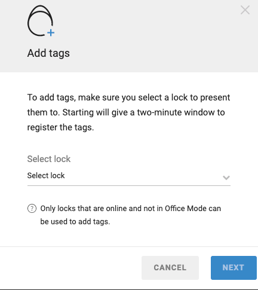Click the phrase register the tags
Viewport: 258px width, 290px height.
pyautogui.click(x=60, y=127)
